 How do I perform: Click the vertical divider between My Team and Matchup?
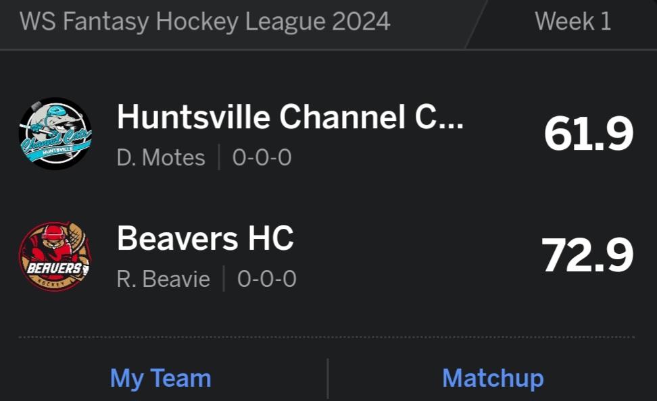[x=328, y=378]
